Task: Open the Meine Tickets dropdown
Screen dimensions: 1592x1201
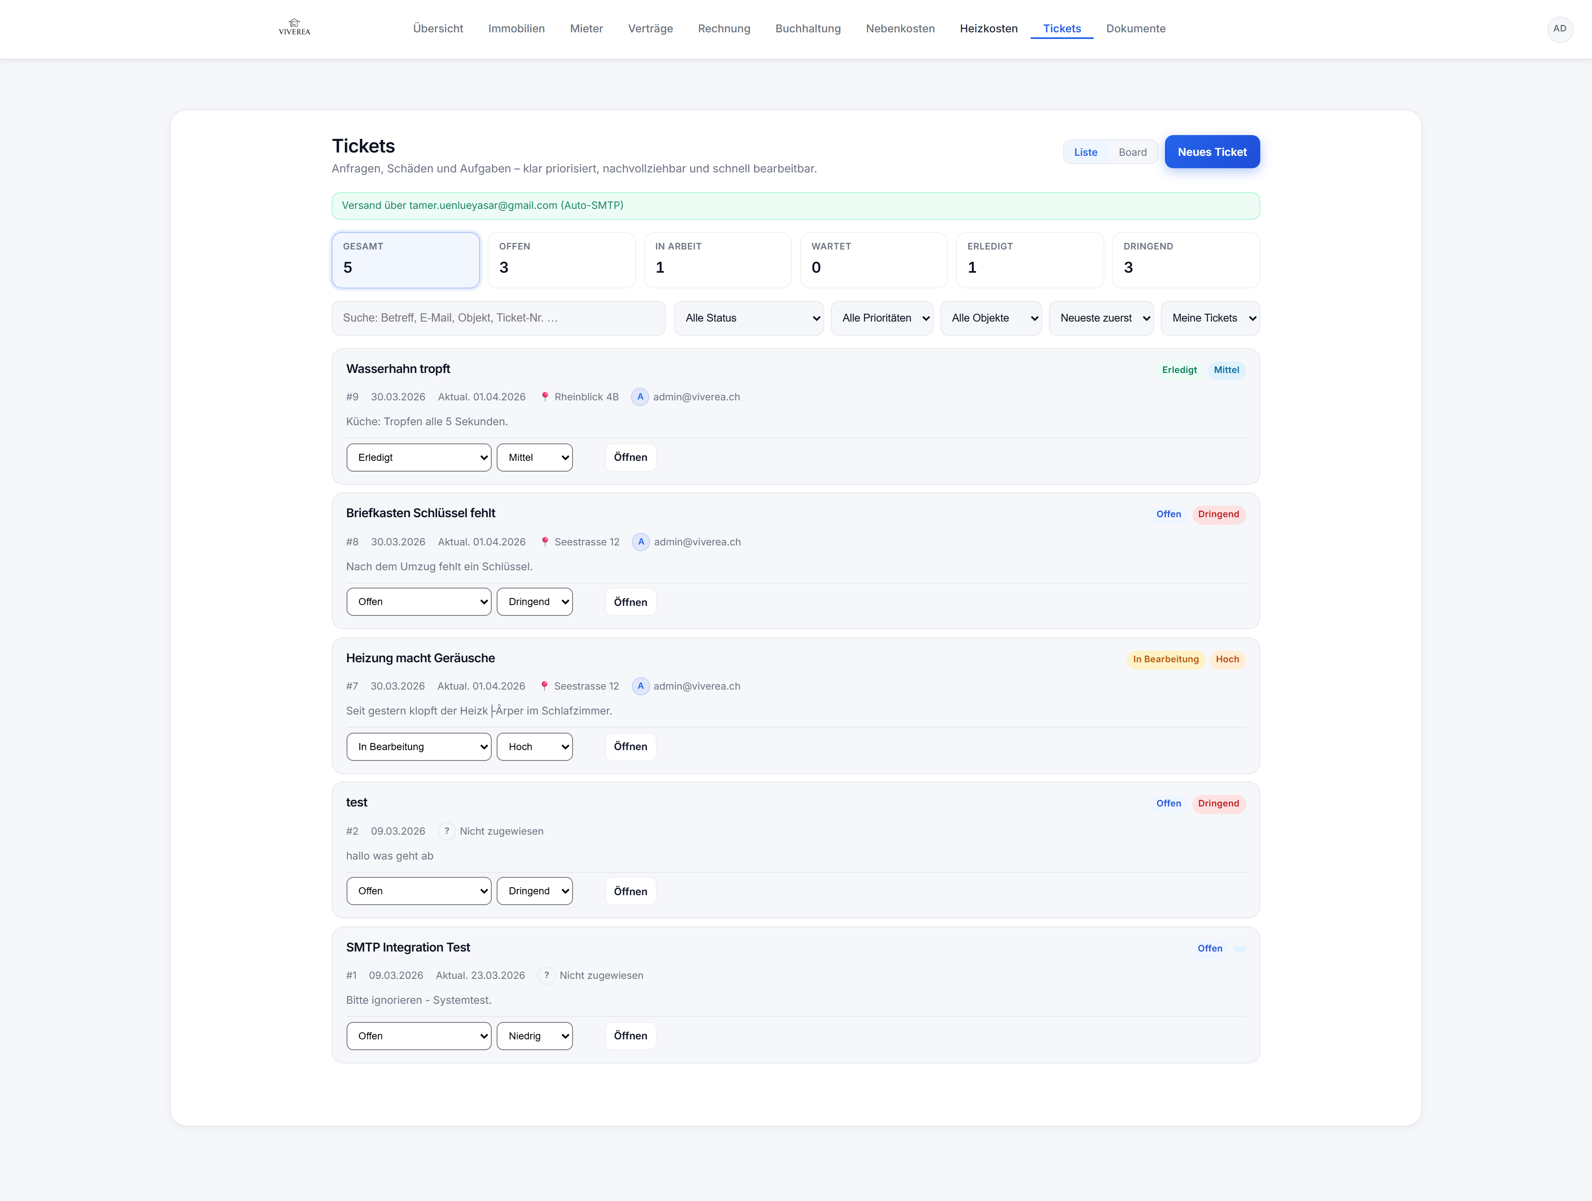Action: [x=1210, y=318]
